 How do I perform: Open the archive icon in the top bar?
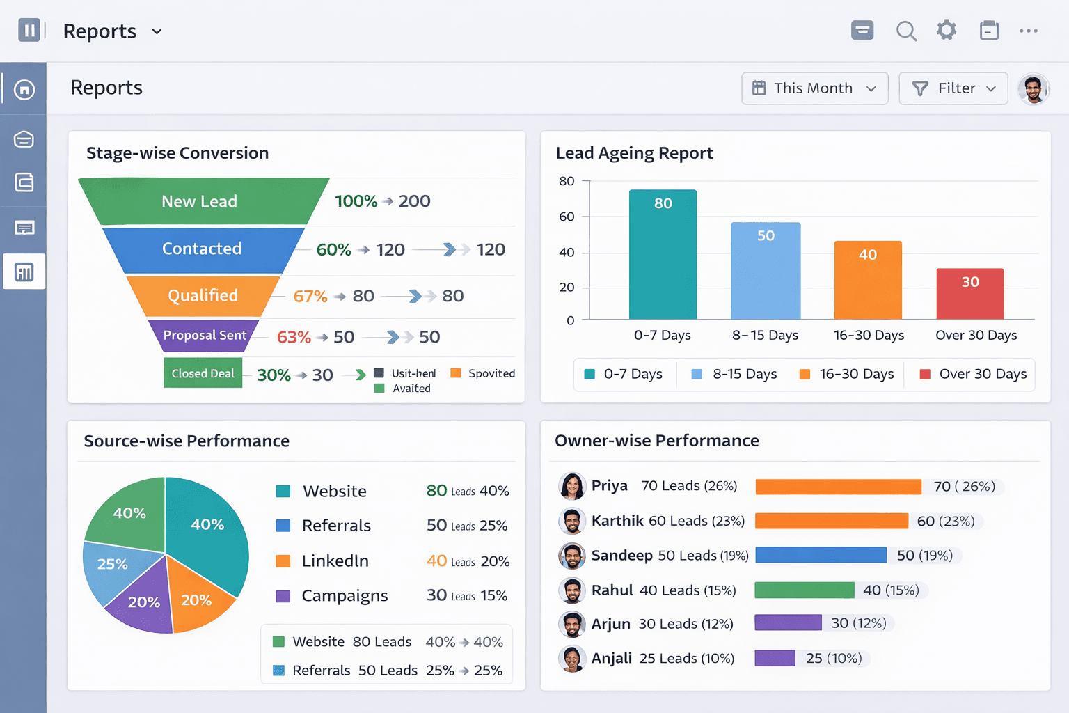(x=989, y=31)
